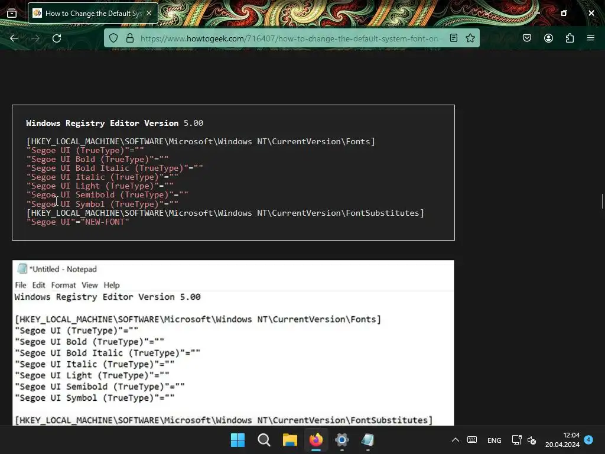
Task: Show hidden system tray icons
Action: pyautogui.click(x=456, y=440)
